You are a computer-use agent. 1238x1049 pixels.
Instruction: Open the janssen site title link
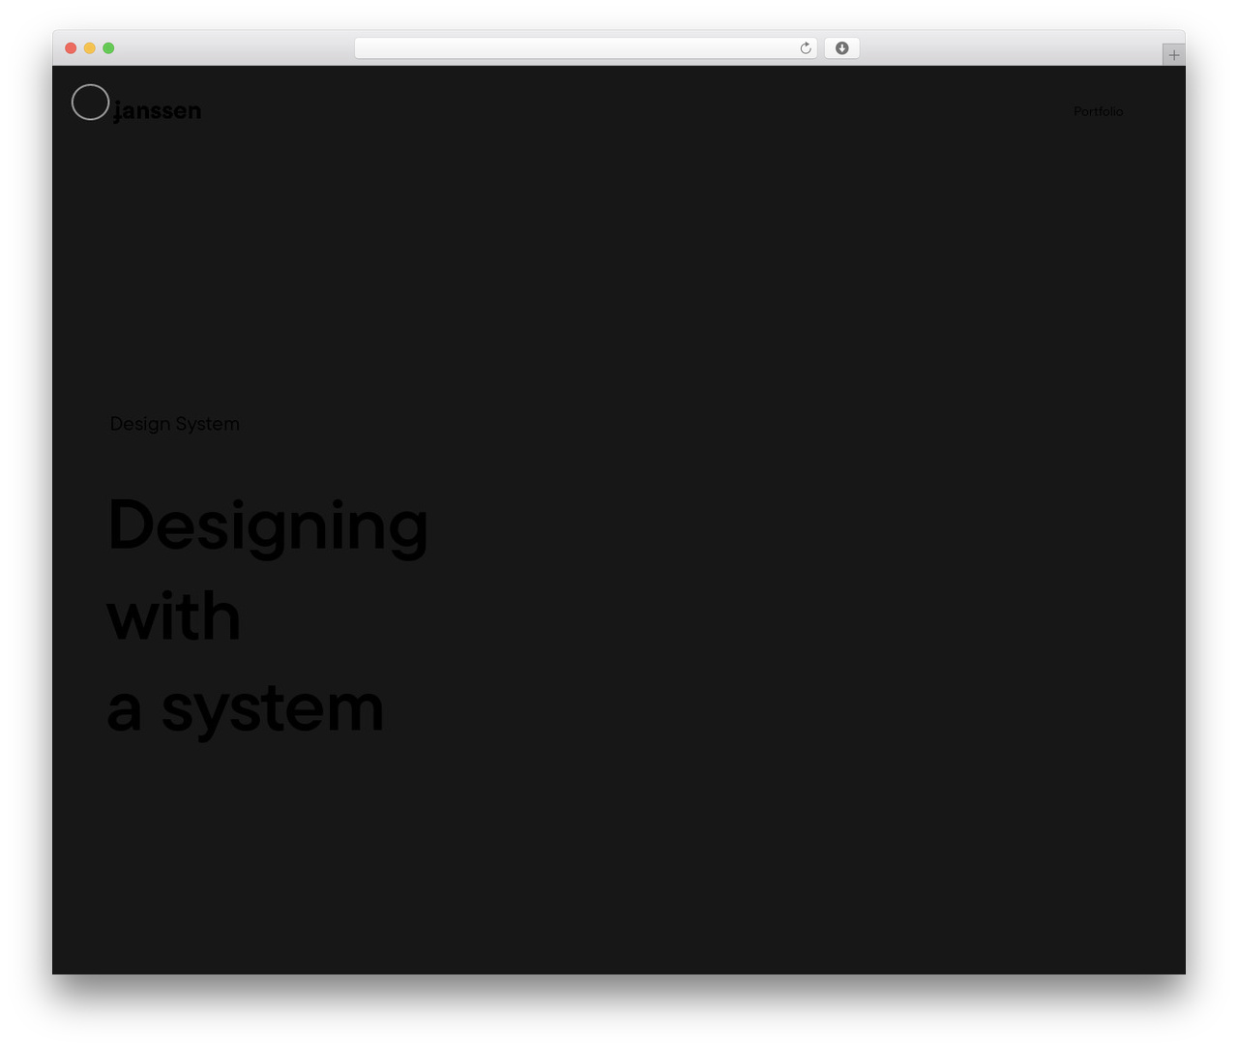pos(158,111)
